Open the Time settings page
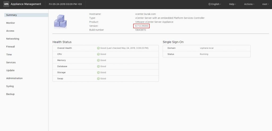The width and height of the screenshot is (272, 131). pos(9,55)
